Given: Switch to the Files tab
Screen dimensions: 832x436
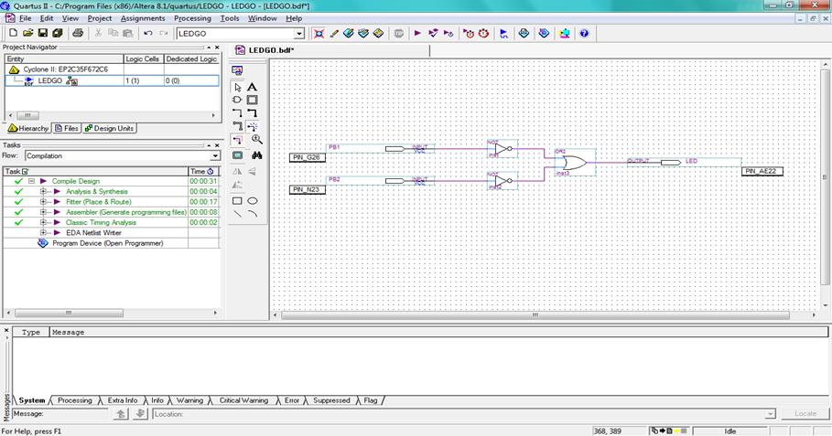Looking at the screenshot, I should (67, 128).
